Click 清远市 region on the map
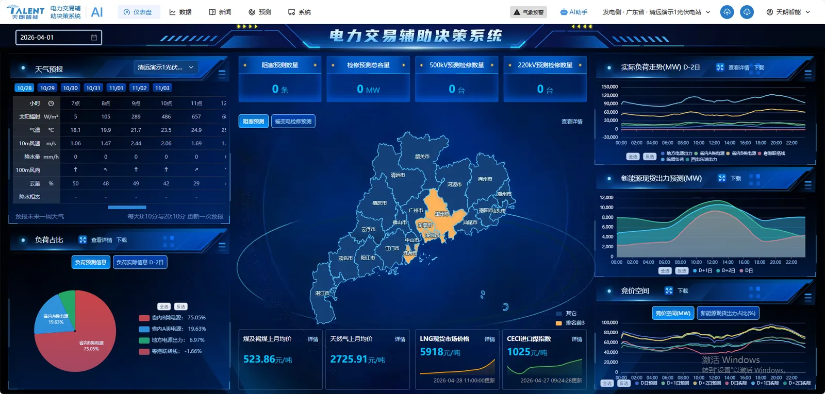Viewport: 825px width, 394px height. pyautogui.click(x=398, y=175)
